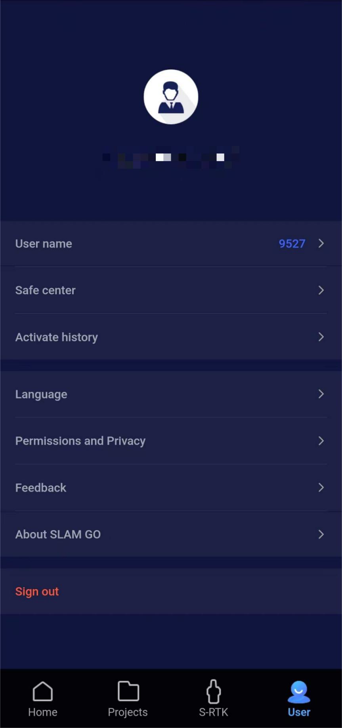Viewport: 342px width, 728px height.
Task: Open Safe center chevron arrow
Action: (321, 290)
